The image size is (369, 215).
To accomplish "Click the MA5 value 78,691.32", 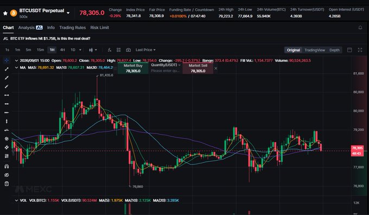I will pyautogui.click(x=46, y=67).
